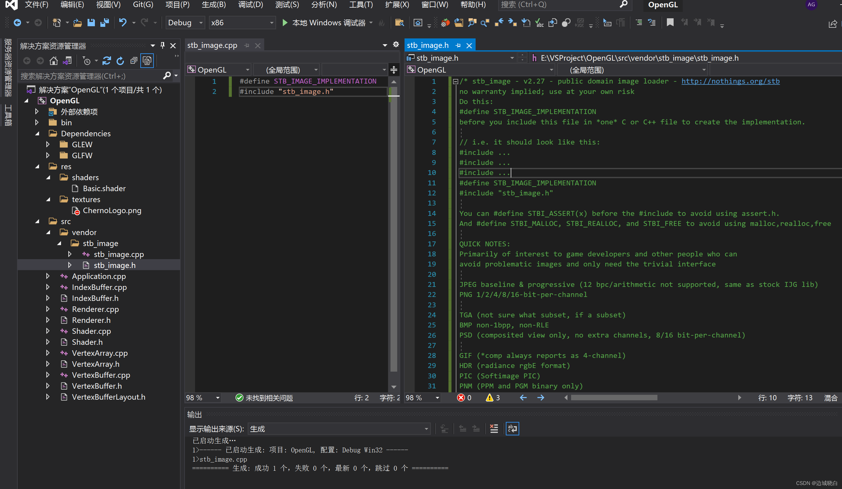Click the sync with active document icon
Image resolution: width=842 pixels, height=489 pixels.
click(106, 61)
